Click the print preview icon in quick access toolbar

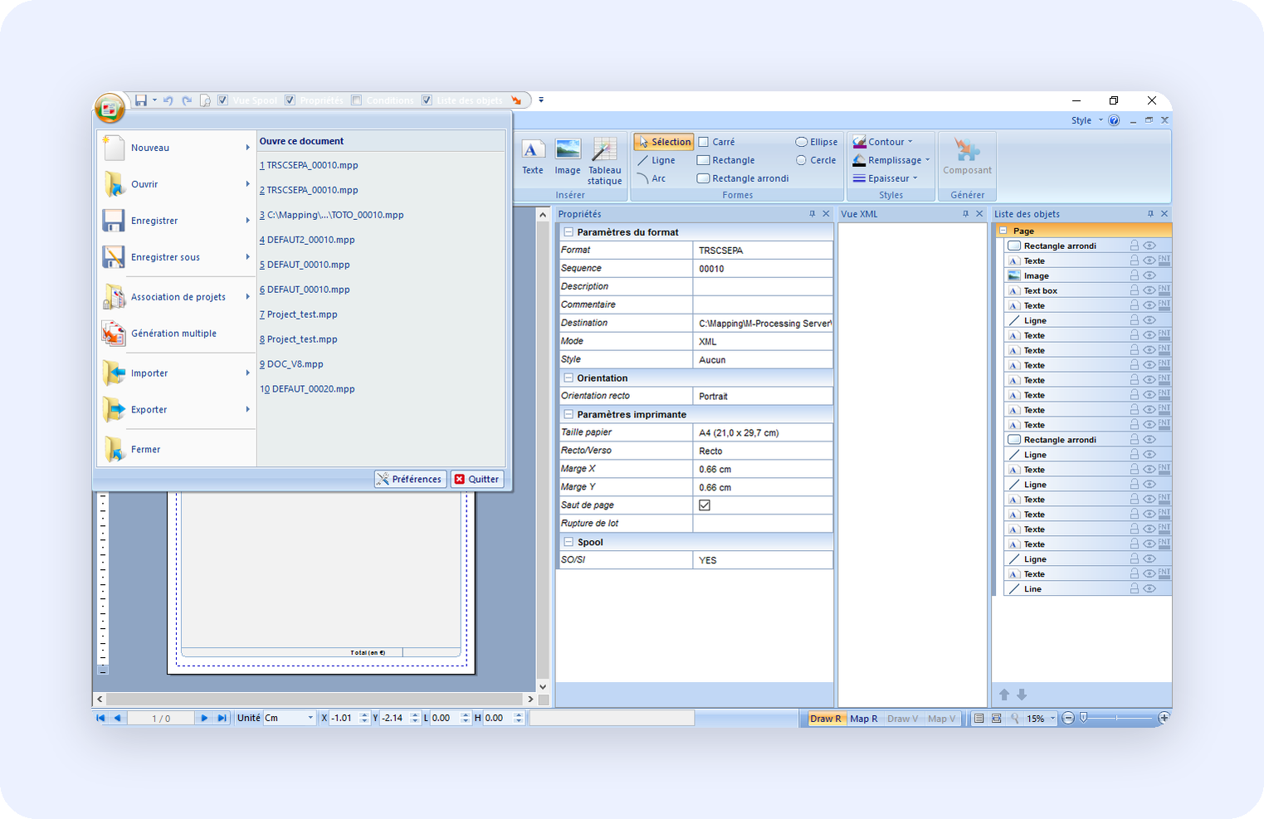coord(205,100)
